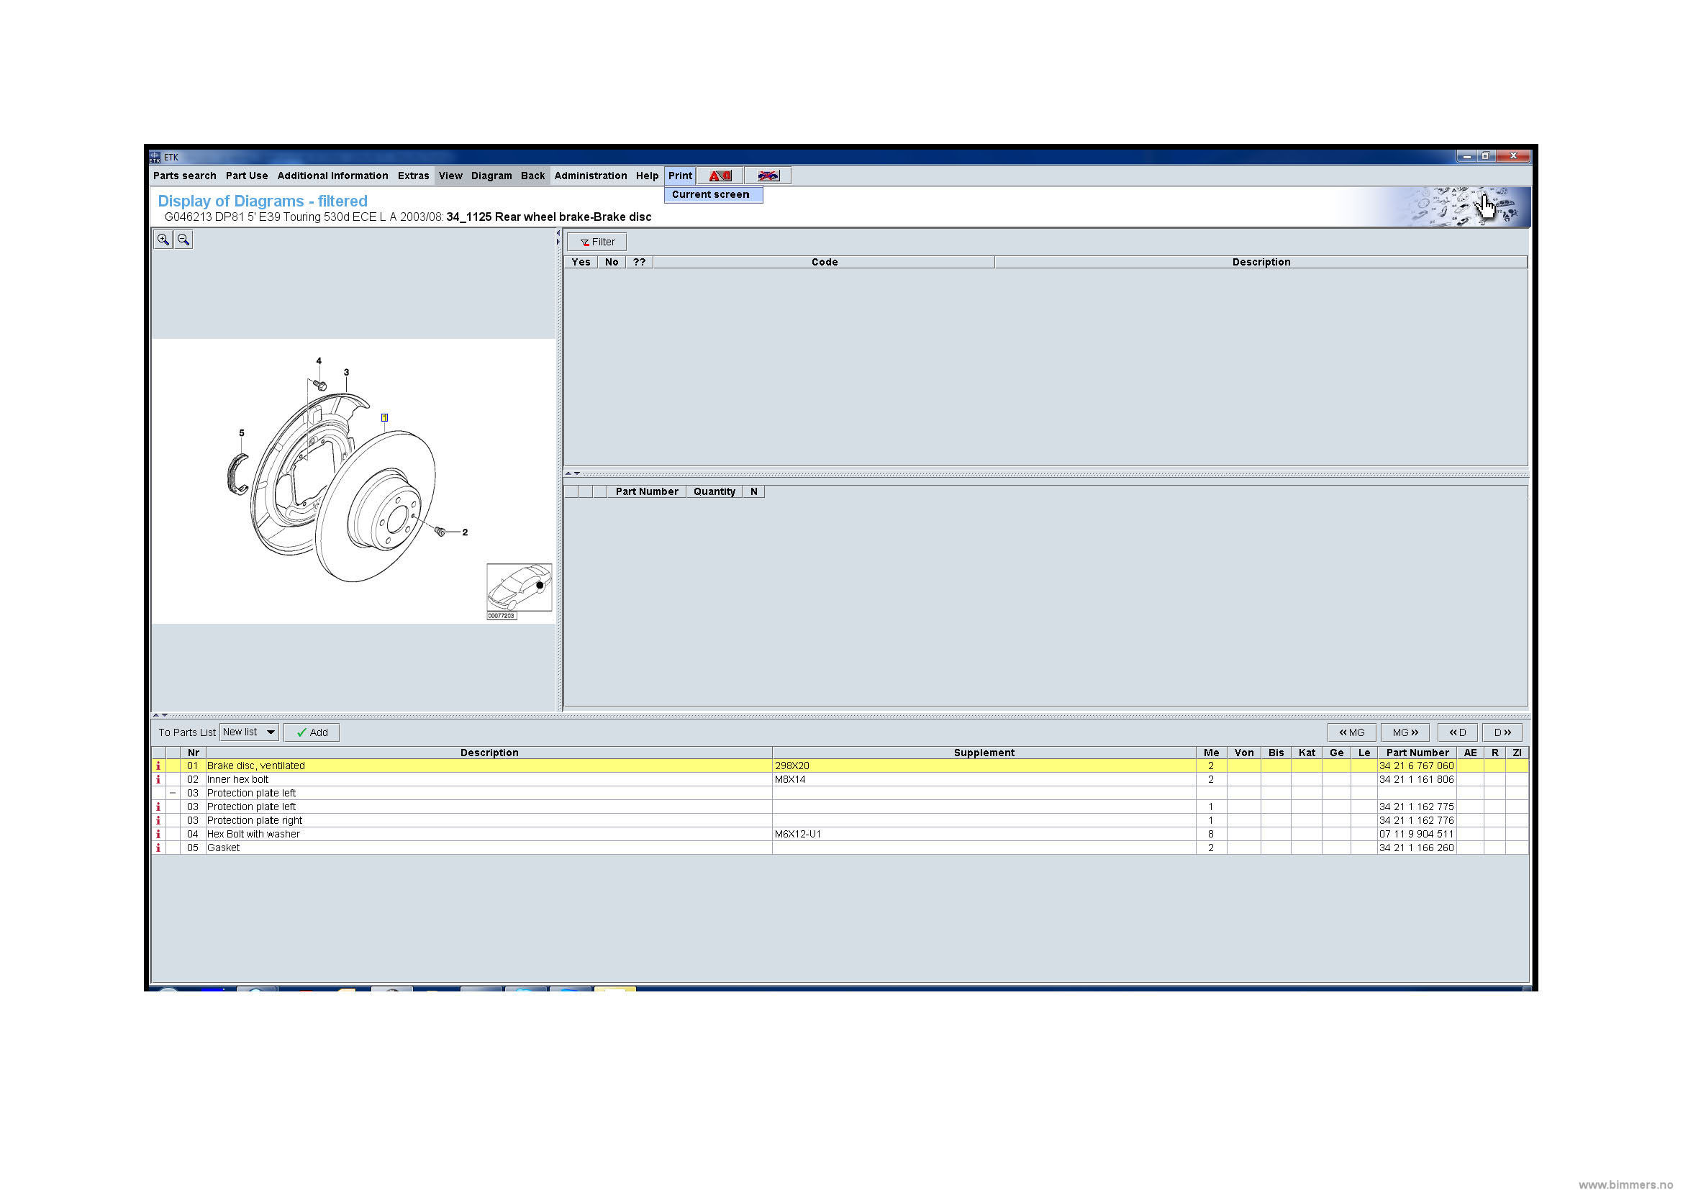Click the Back menu item
The image size is (1683, 1190).
[x=533, y=176]
